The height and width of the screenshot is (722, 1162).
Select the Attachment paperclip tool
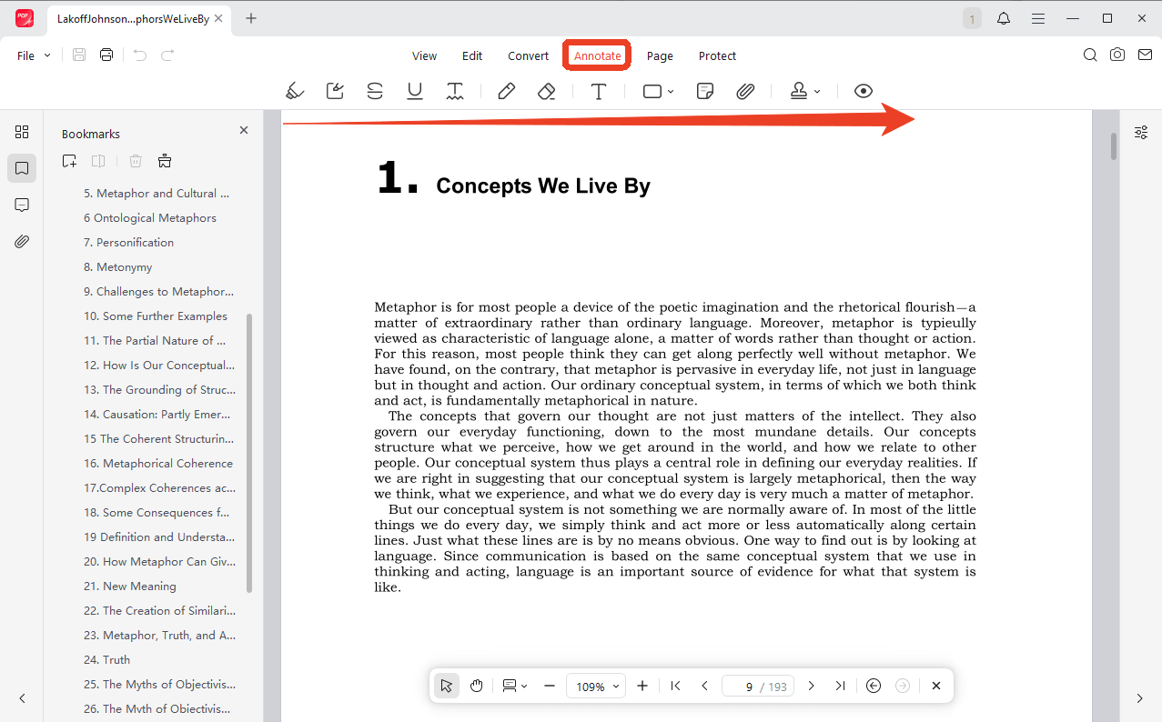745,91
